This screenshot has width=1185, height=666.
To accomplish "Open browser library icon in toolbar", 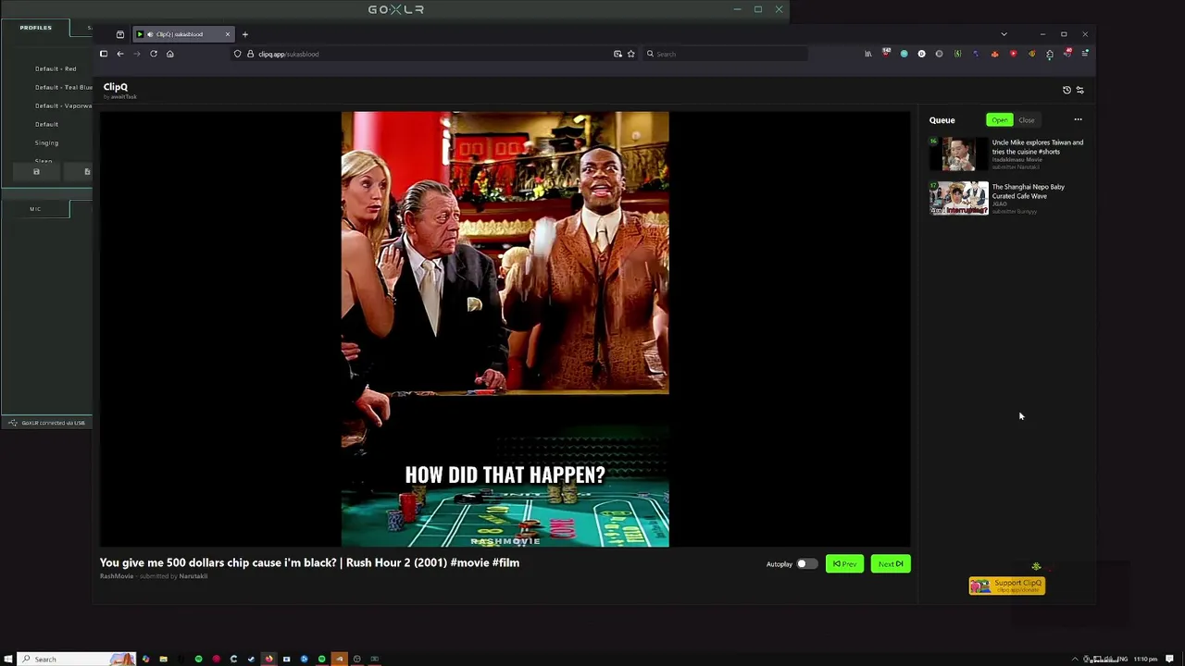I will coord(867,54).
